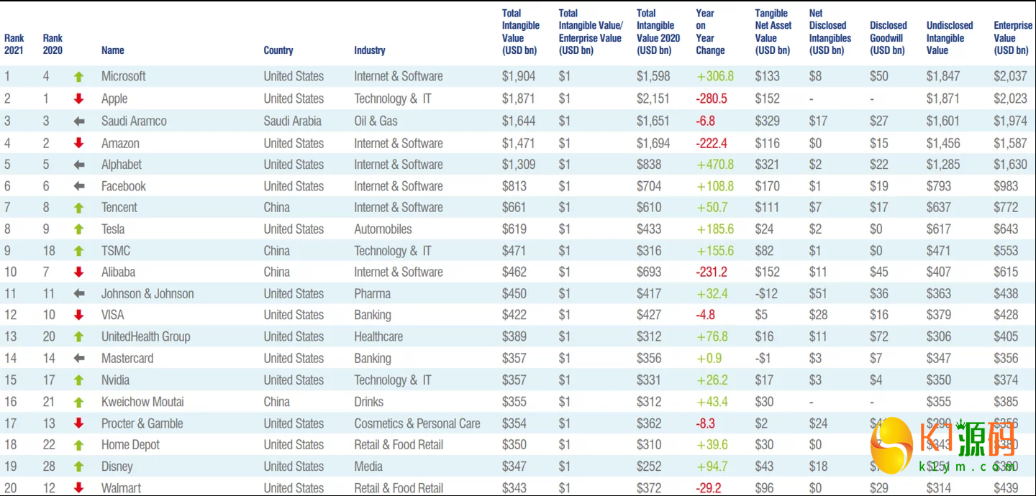Viewport: 1036px width, 496px height.
Task: Click the gray unchanged arrow beside Facebook
Action: pos(79,186)
